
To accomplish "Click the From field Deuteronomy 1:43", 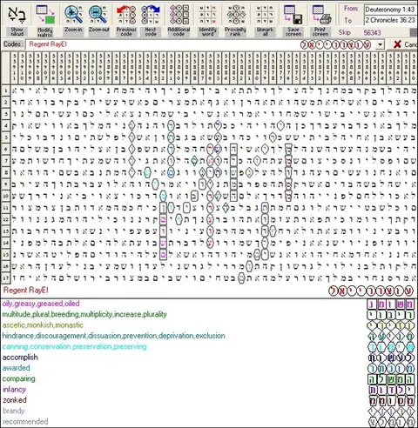I will tap(390, 10).
